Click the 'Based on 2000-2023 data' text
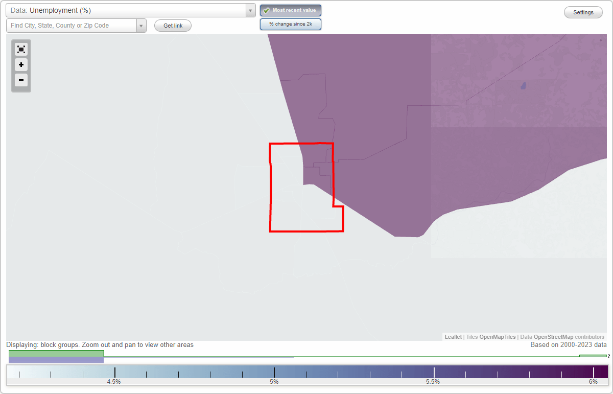 coord(569,345)
